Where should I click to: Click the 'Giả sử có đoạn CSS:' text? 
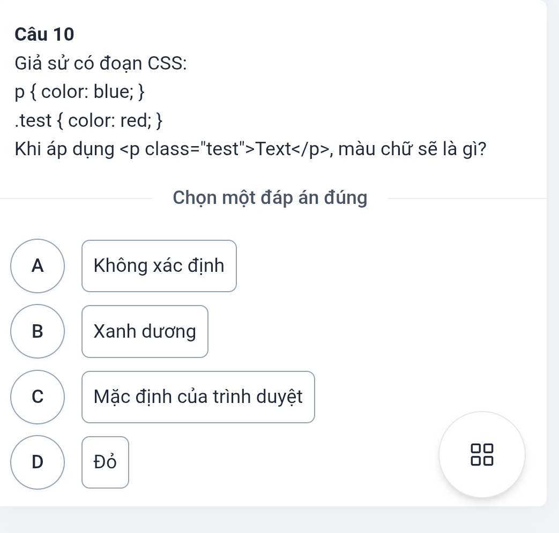(101, 64)
